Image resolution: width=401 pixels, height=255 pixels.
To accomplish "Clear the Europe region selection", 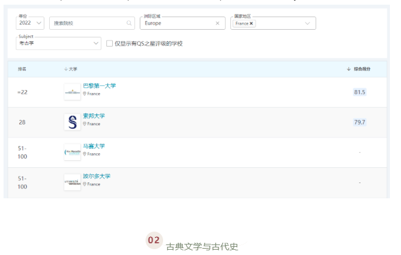I will click(217, 23).
